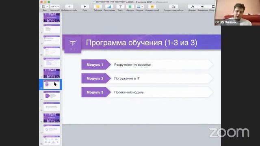Select slide 8 thumbnail in navigator
The image size is (260, 146).
point(52,29)
